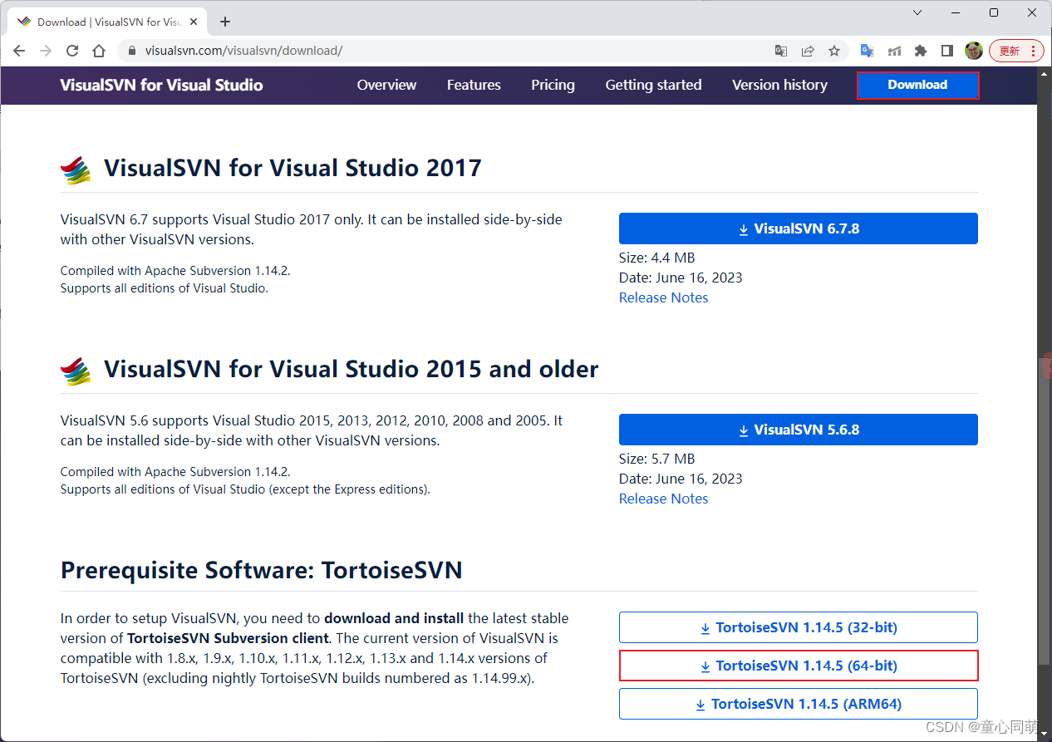
Task: Select the Download | VisualSVN tab
Action: 109,22
